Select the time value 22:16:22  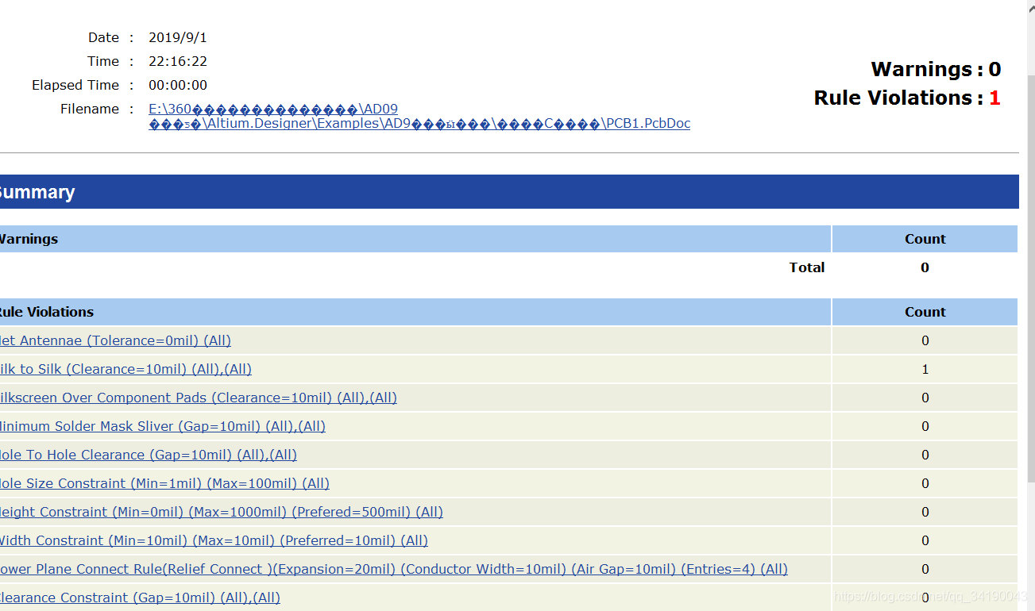(178, 61)
